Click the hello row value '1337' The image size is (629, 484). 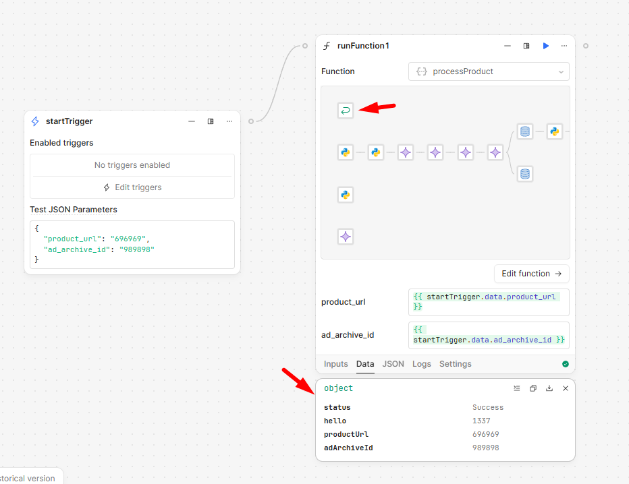481,421
